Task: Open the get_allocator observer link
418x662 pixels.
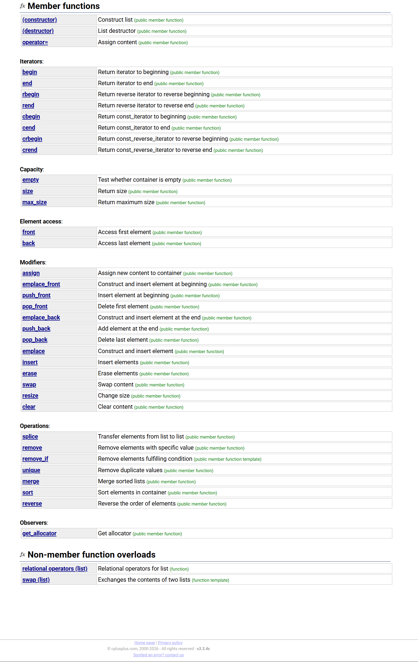Action: tap(39, 534)
